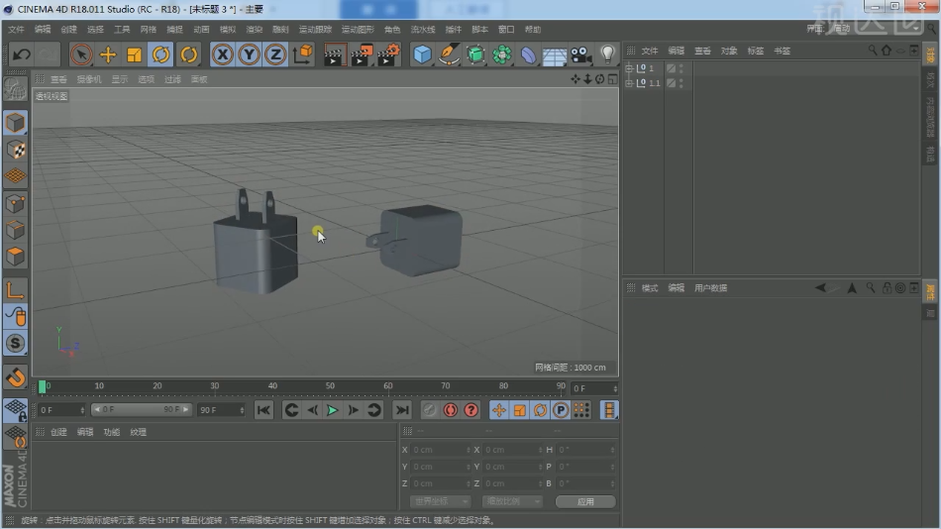Toggle Autokeying red circle button
941x529 pixels.
[x=450, y=410]
